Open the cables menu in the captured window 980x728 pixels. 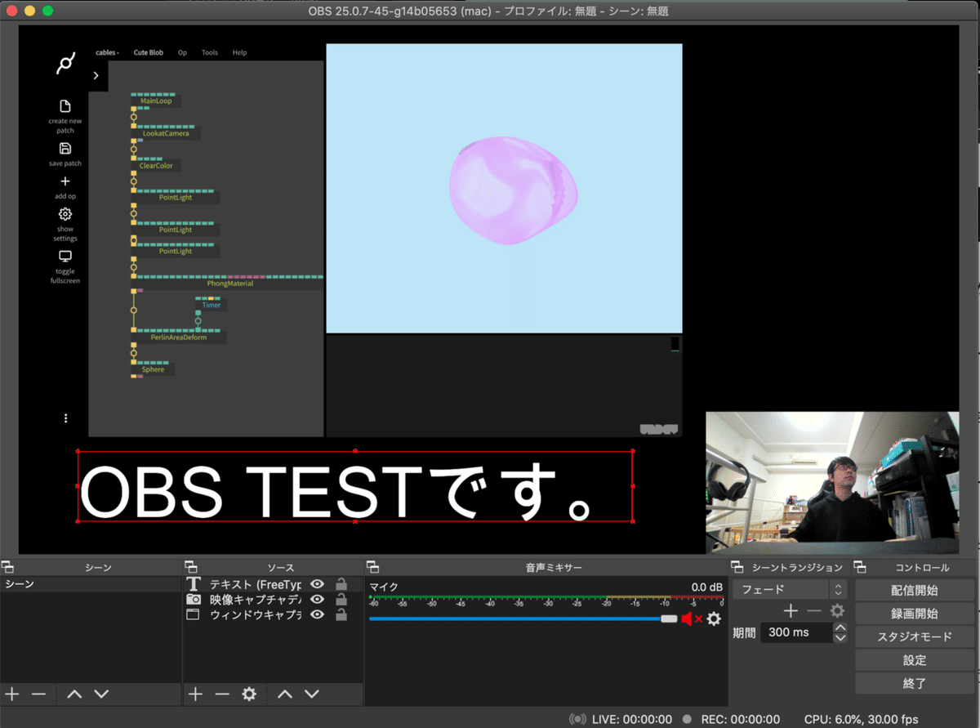pyautogui.click(x=107, y=52)
